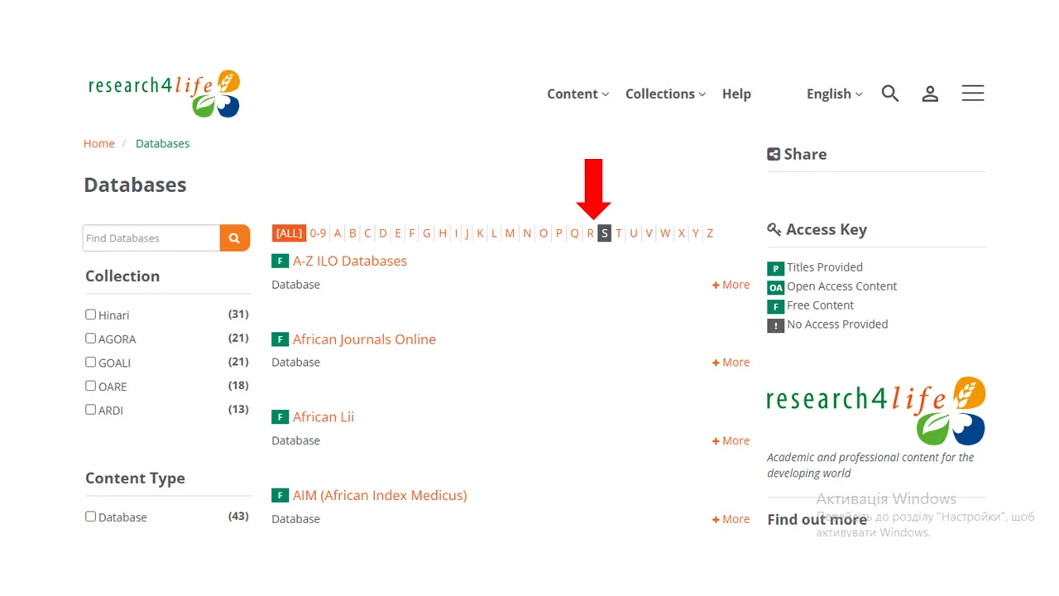The height and width of the screenshot is (596, 1059).
Task: Click into the Find Databases input field
Action: [151, 238]
